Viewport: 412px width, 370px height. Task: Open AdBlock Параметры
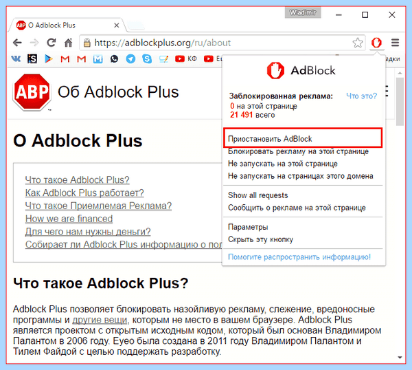[x=248, y=227]
